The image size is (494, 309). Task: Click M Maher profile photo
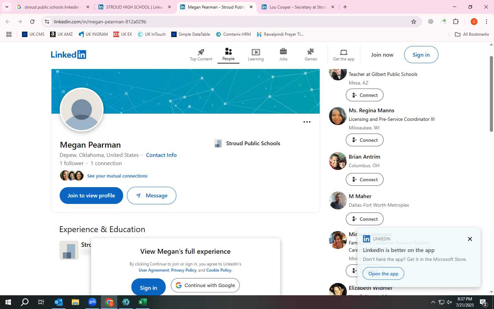click(338, 201)
